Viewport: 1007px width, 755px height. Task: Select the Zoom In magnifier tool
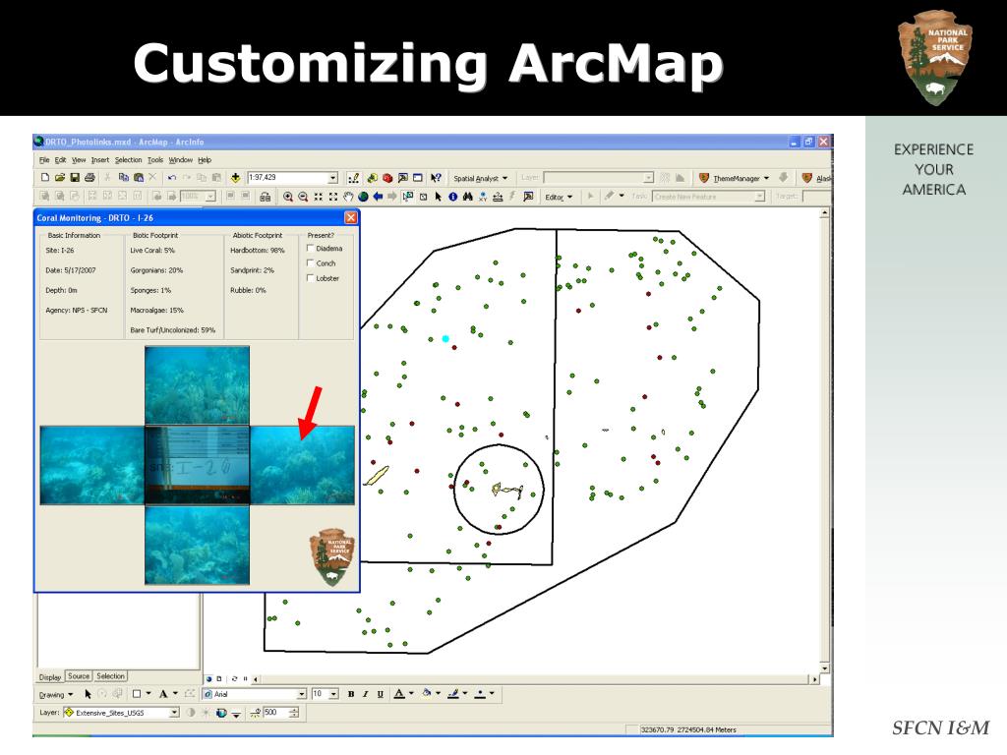pos(288,197)
